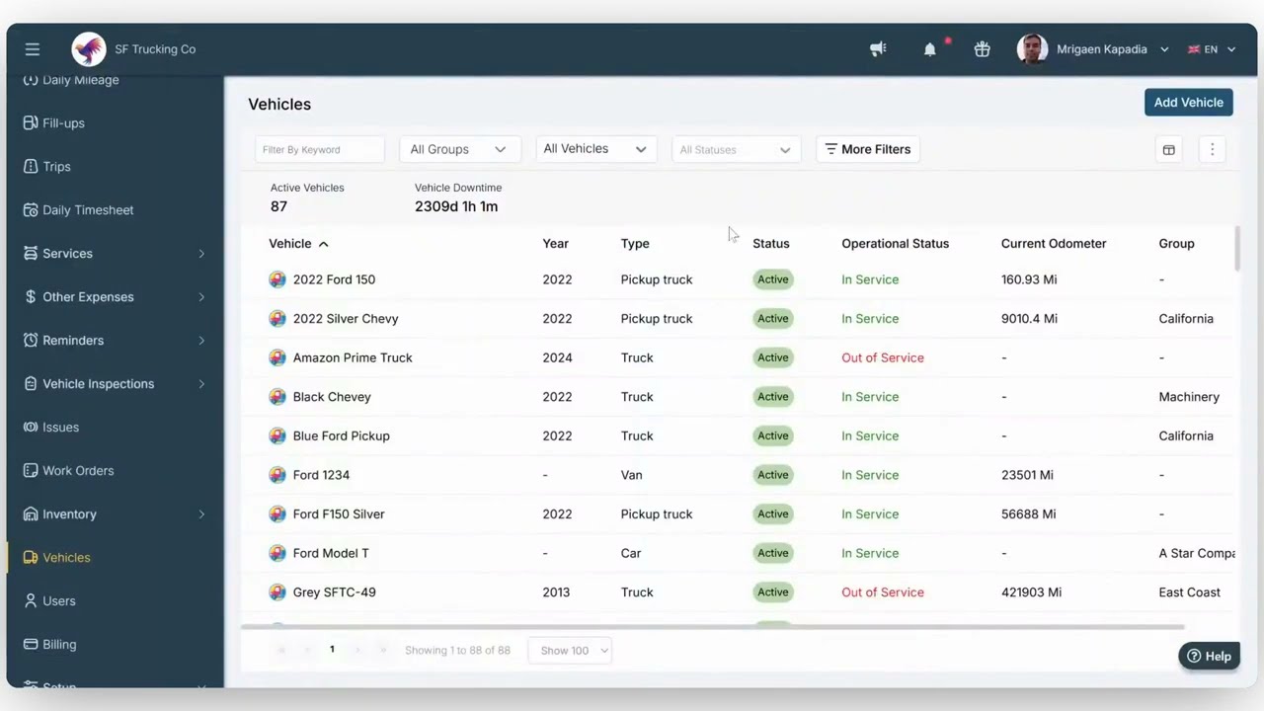Open the notifications bell
The image size is (1264, 711).
tap(929, 48)
